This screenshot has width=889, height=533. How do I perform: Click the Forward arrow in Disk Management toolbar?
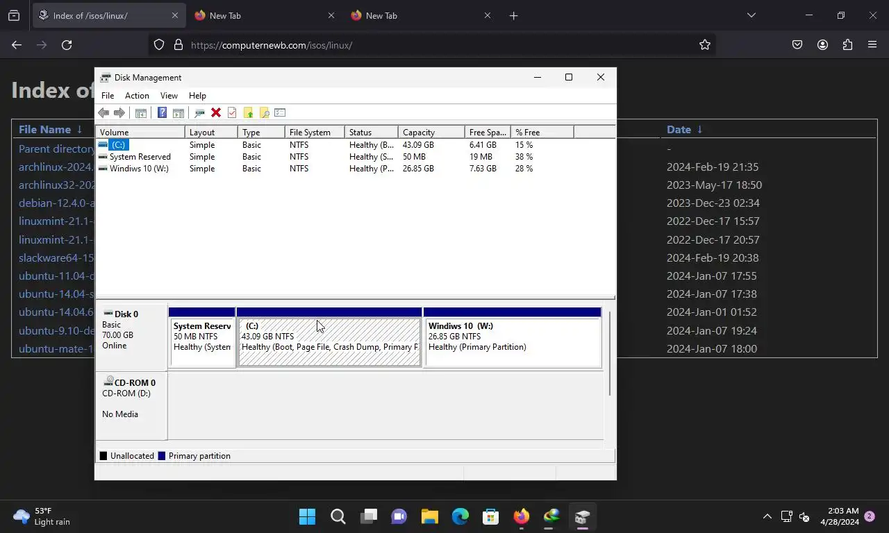tap(119, 113)
